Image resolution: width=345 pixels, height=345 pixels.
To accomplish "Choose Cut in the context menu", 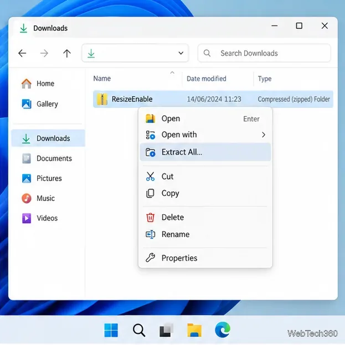I will pos(205,177).
